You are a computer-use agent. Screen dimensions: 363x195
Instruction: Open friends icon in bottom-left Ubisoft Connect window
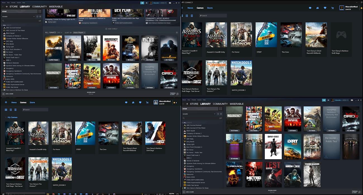133,103
